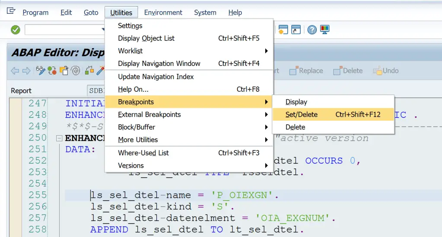Open the Worklist menu entry
The width and height of the screenshot is (442, 237).
(189, 51)
